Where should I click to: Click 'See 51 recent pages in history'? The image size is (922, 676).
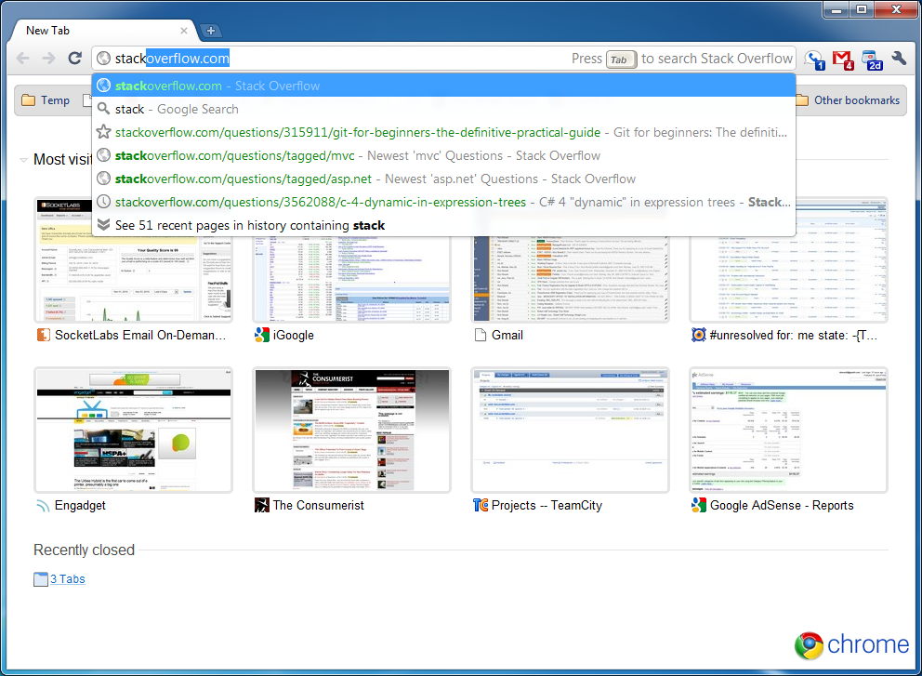[x=249, y=225]
